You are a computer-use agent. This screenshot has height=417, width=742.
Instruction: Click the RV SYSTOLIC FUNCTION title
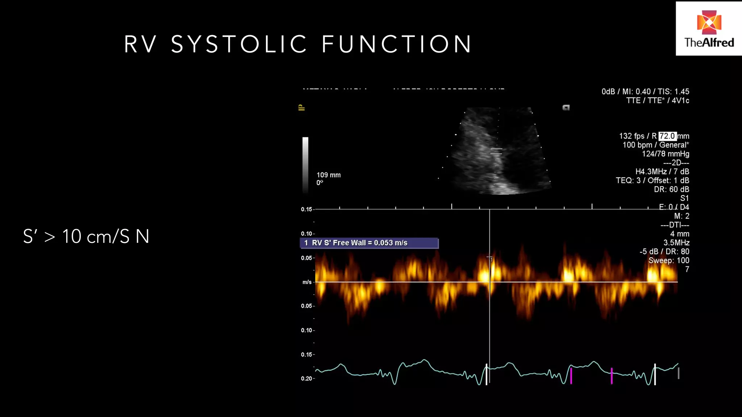[298, 44]
